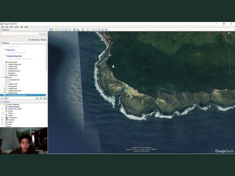Click the Get Directions link
235x176 pixels.
point(34,40)
